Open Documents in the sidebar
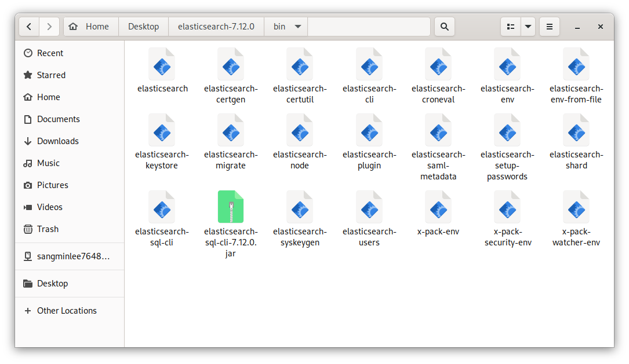 pos(70,119)
